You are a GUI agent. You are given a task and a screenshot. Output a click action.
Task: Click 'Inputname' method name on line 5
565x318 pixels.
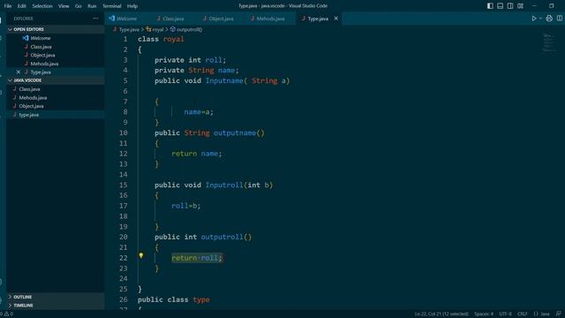224,80
